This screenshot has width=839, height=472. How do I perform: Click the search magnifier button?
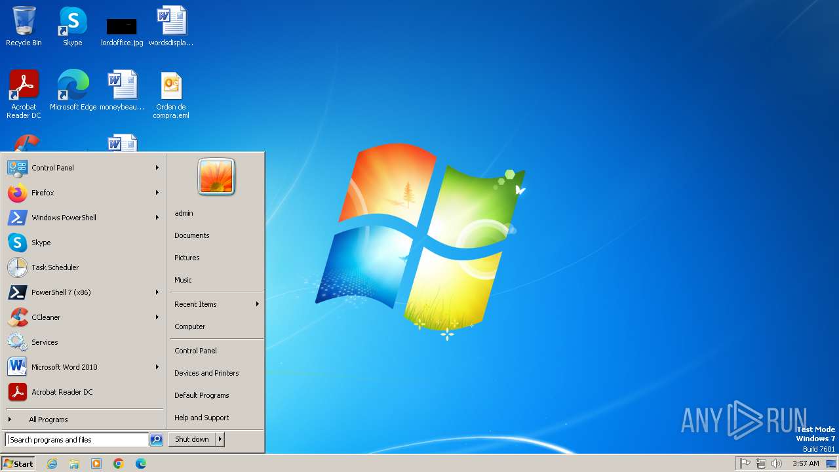pyautogui.click(x=156, y=440)
